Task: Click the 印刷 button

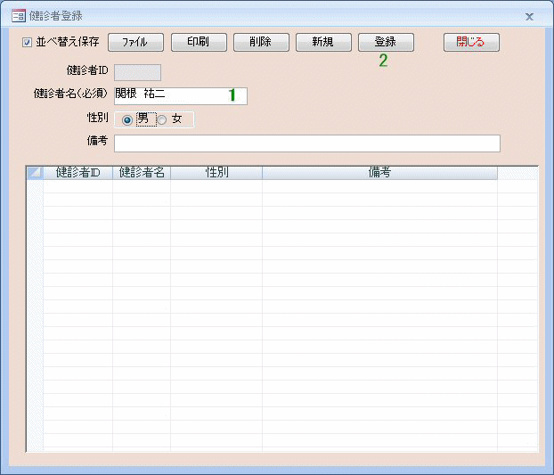Action: click(x=199, y=43)
